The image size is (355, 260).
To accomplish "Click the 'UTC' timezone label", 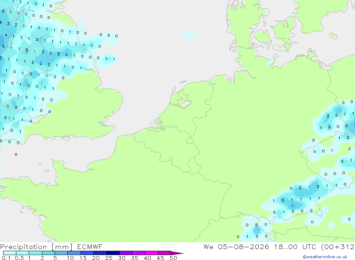I will (x=309, y=247).
